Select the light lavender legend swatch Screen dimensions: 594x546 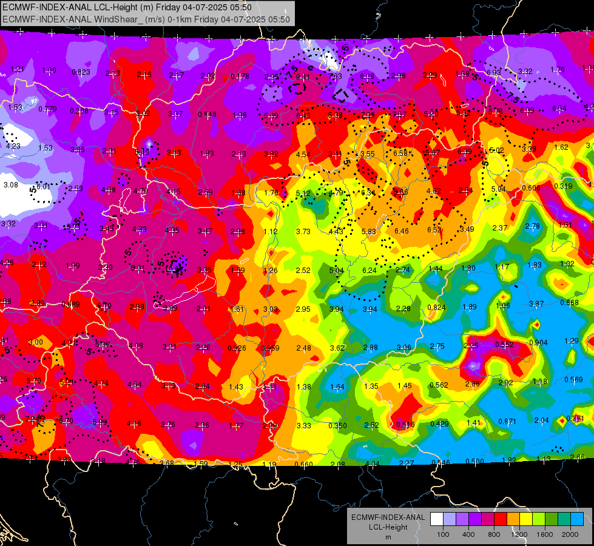point(449,519)
